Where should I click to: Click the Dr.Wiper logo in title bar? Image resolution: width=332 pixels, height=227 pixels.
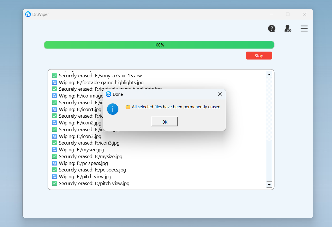pos(28,14)
